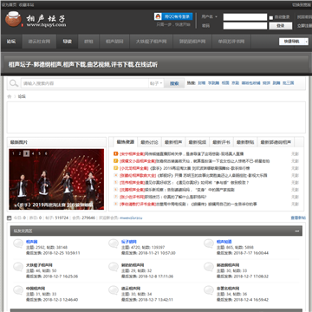Screen dimensions: 312x312
Task: Switch to the 最新评书 tab
Action: [x=221, y=142]
